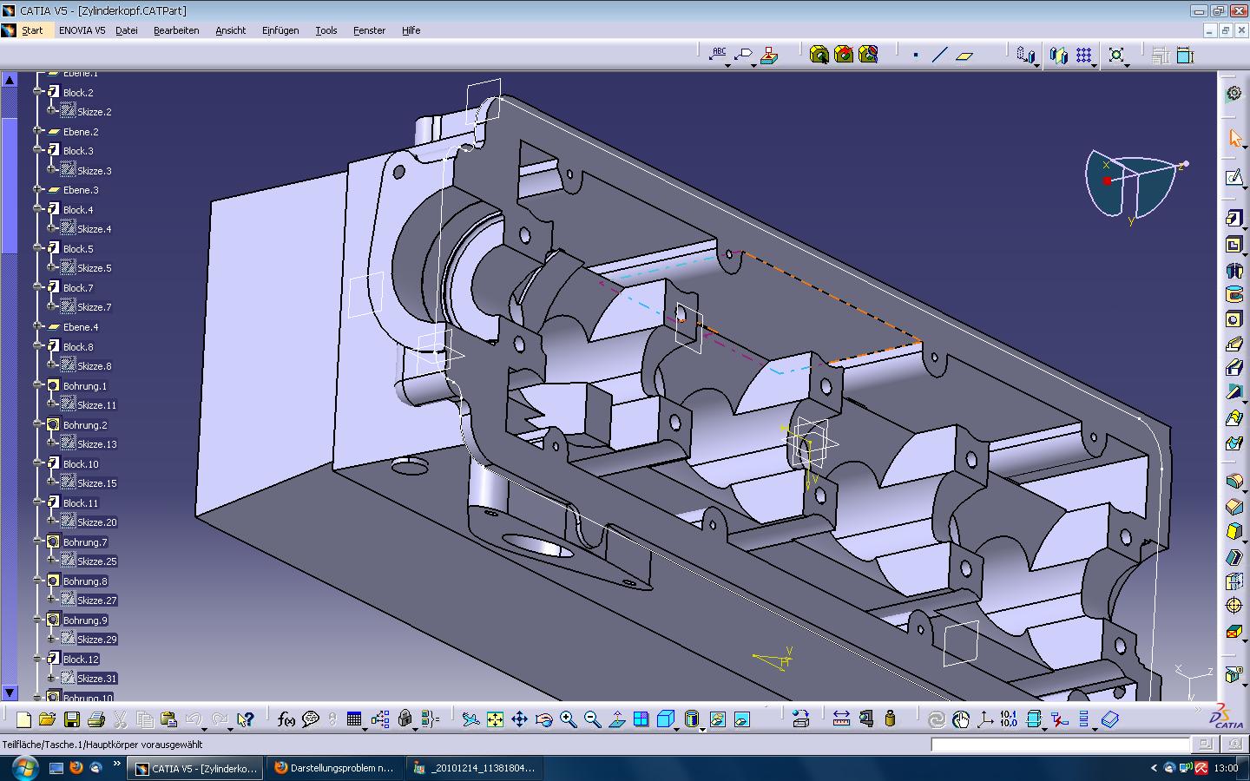1250x781 pixels.
Task: Open the Ansicht menu
Action: point(231,30)
